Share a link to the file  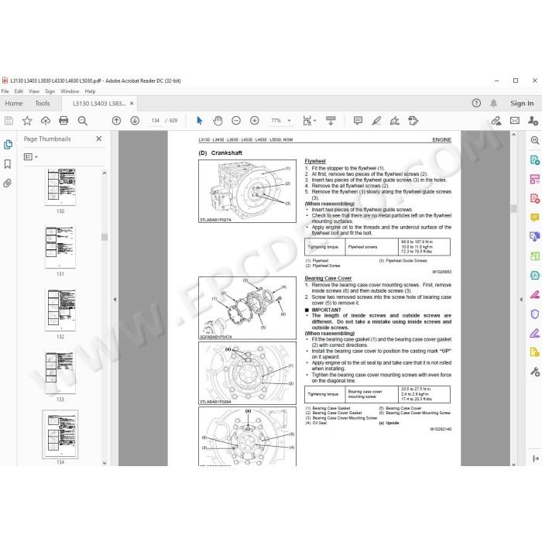coord(496,121)
